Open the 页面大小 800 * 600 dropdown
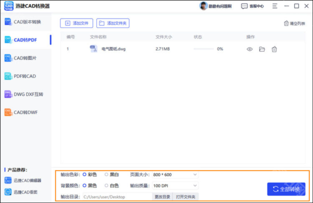This screenshot has width=313, height=203. click(175, 175)
